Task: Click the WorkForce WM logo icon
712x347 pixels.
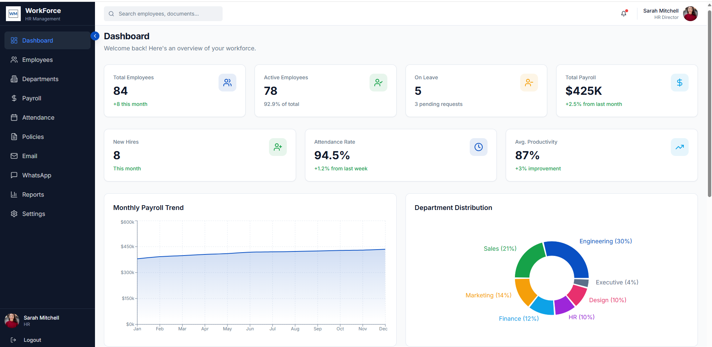Action: click(x=13, y=14)
